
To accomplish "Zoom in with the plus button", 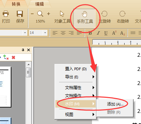I will click(49, 14).
